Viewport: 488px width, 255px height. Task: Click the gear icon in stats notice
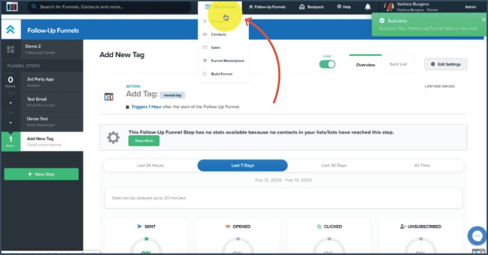click(113, 137)
